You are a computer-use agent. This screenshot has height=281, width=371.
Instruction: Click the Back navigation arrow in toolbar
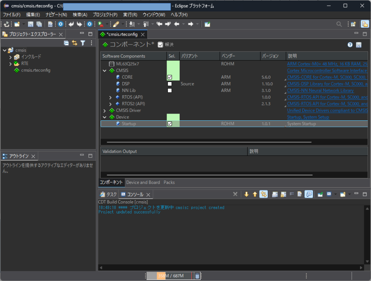177,24
